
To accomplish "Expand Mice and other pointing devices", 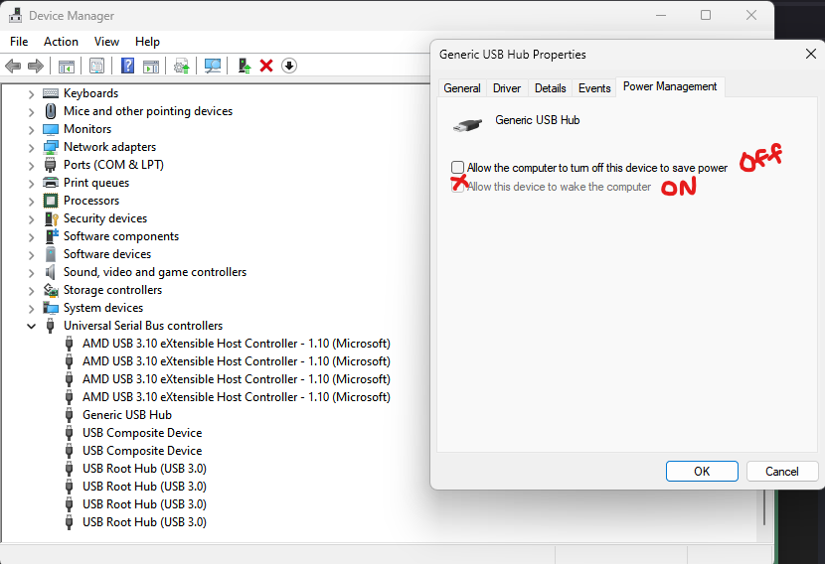I will tap(31, 112).
